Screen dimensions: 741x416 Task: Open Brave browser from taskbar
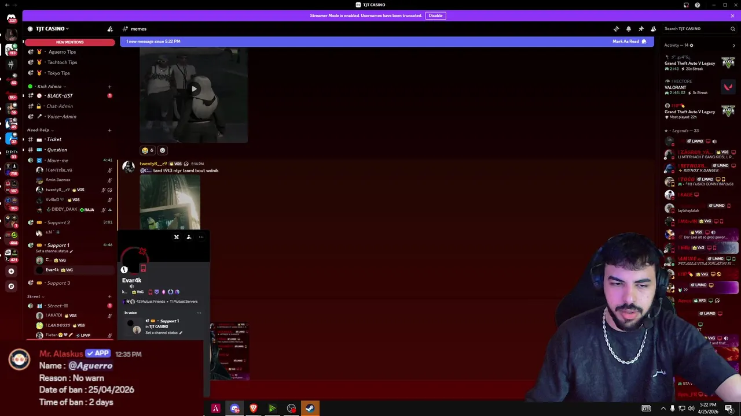[x=253, y=408]
